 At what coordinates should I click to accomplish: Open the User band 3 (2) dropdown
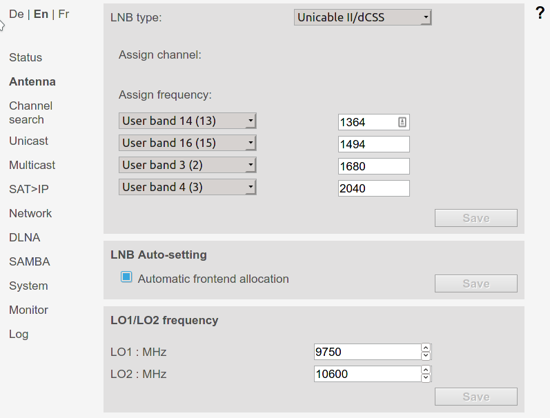[188, 165]
